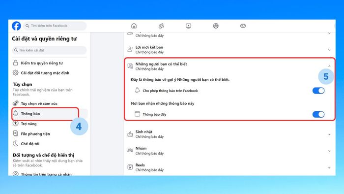Click the Facebook logo icon
Viewport: 344px width, 194px height.
coord(16,26)
